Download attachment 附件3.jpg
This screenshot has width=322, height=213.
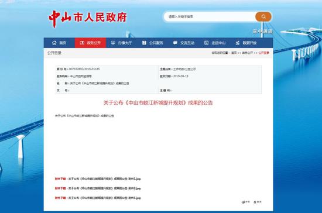(x=104, y=198)
